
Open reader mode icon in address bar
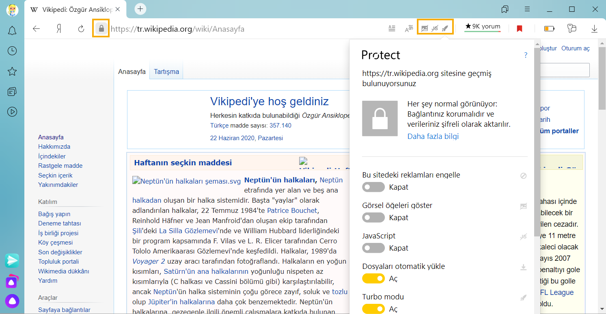[392, 28]
